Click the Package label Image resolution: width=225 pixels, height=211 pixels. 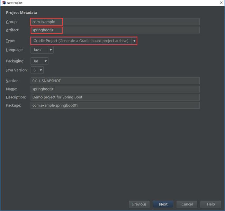[13, 105]
